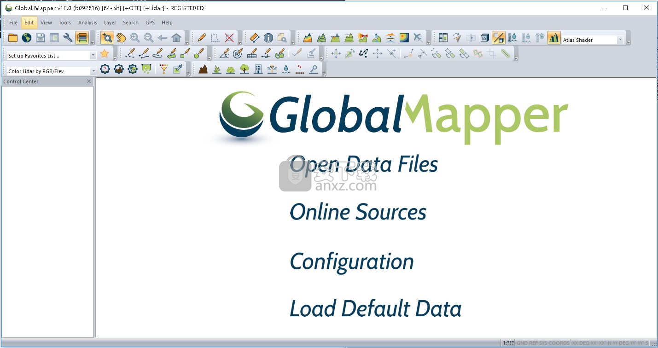The height and width of the screenshot is (348, 658).
Task: Click the Lidar water droplet classification icon
Action: (x=286, y=70)
